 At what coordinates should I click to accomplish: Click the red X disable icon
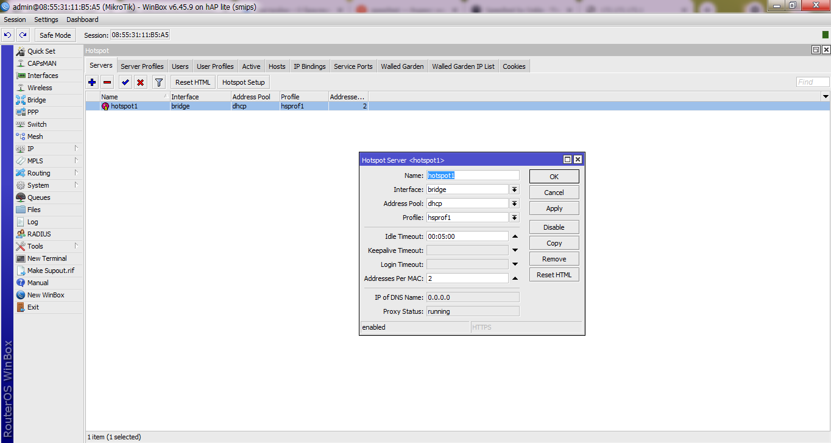pos(140,82)
